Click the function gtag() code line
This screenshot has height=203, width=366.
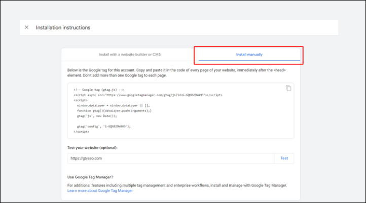tap(114, 111)
